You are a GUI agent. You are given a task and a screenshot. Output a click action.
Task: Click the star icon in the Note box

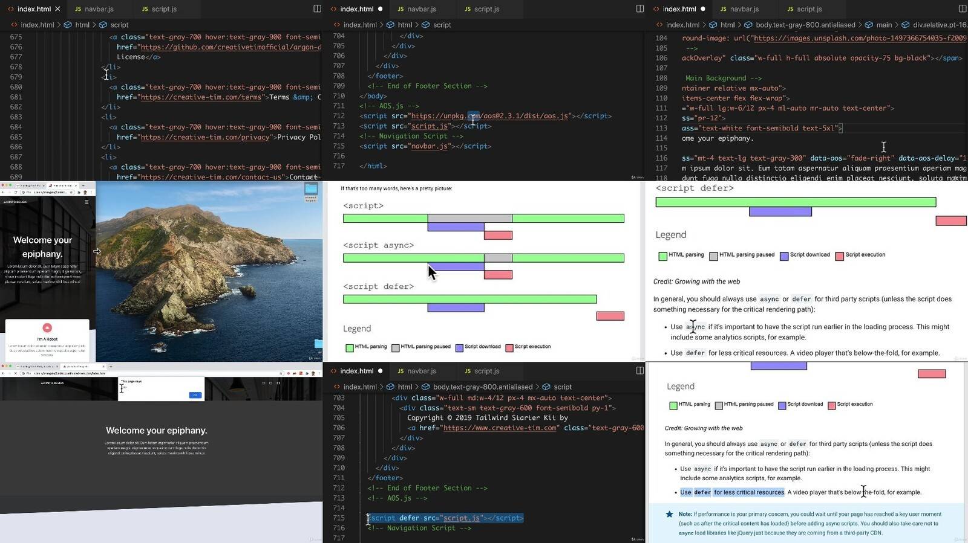click(x=669, y=514)
